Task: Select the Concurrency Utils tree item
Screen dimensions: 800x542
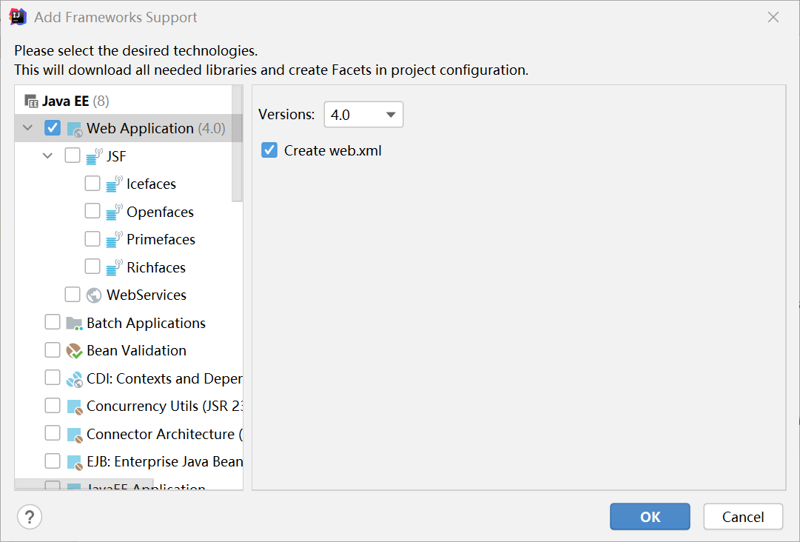Action: tap(164, 406)
